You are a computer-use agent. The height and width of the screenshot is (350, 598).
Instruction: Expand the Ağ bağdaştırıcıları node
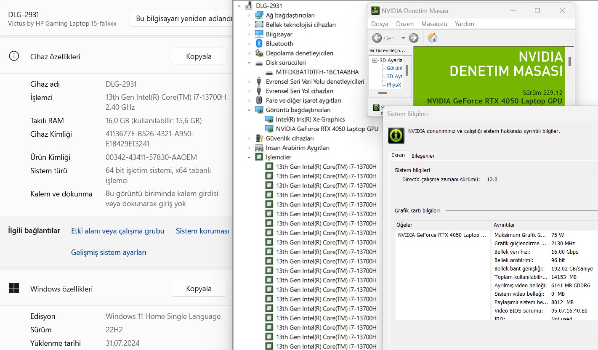click(x=249, y=15)
